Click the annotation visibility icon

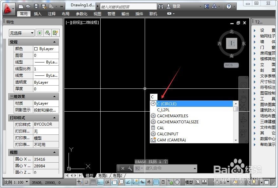[x=235, y=182]
